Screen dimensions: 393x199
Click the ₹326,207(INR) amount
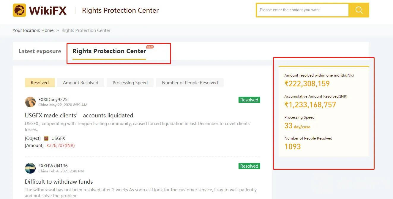pyautogui.click(x=61, y=145)
